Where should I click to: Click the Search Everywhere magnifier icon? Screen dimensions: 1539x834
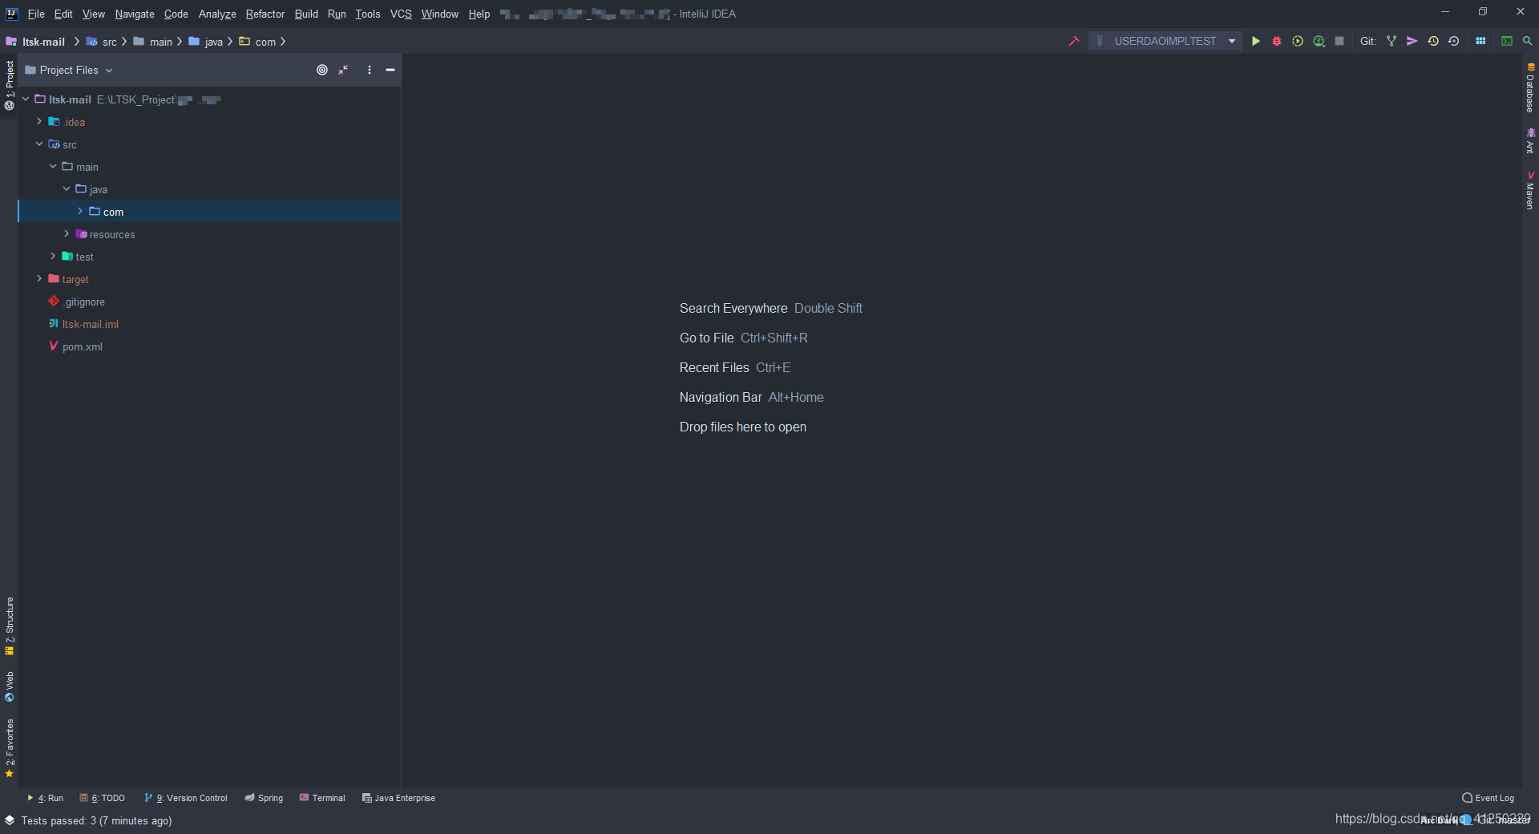point(1528,41)
